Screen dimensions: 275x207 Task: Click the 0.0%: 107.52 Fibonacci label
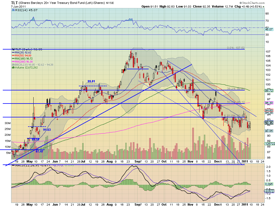tap(236, 48)
